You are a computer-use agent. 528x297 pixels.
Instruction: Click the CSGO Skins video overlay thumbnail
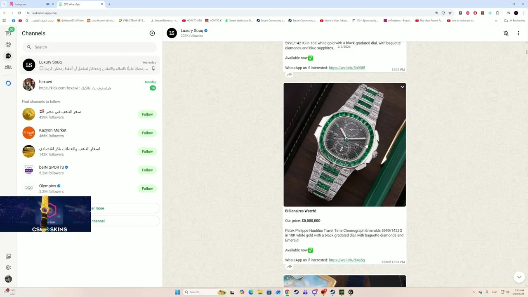[x=45, y=214]
